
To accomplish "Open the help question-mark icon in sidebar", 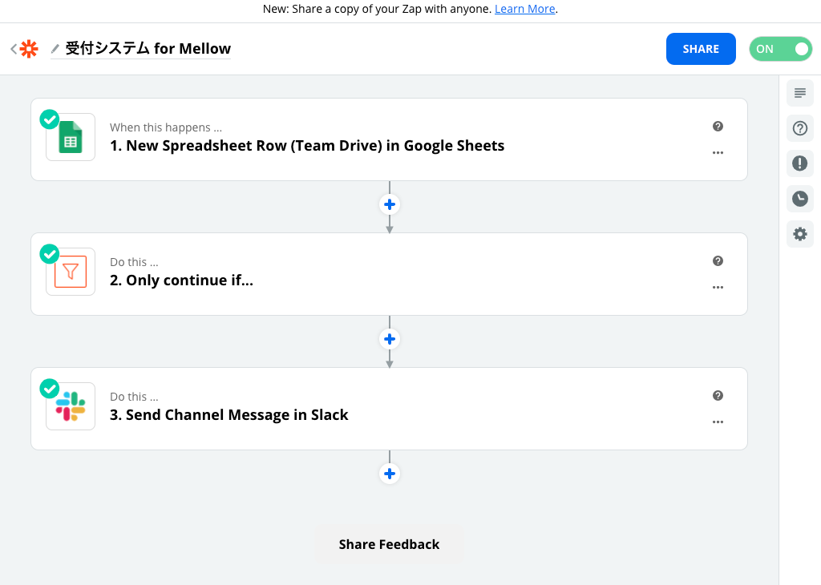I will pos(799,128).
